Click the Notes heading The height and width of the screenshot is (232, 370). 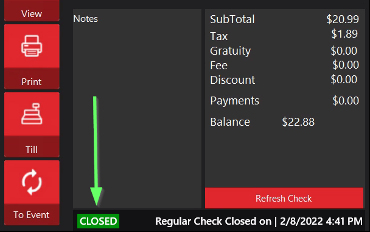click(85, 19)
